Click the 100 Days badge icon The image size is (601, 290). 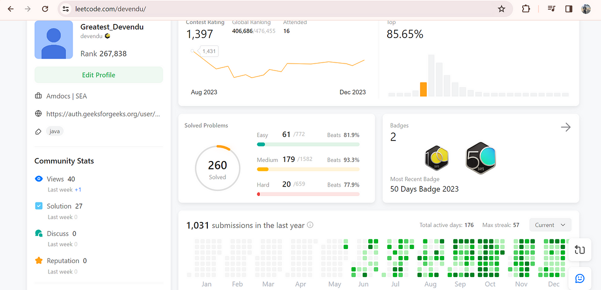point(436,158)
